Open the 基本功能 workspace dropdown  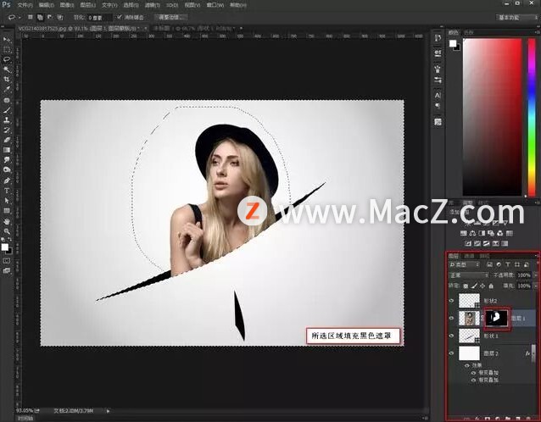pos(516,17)
